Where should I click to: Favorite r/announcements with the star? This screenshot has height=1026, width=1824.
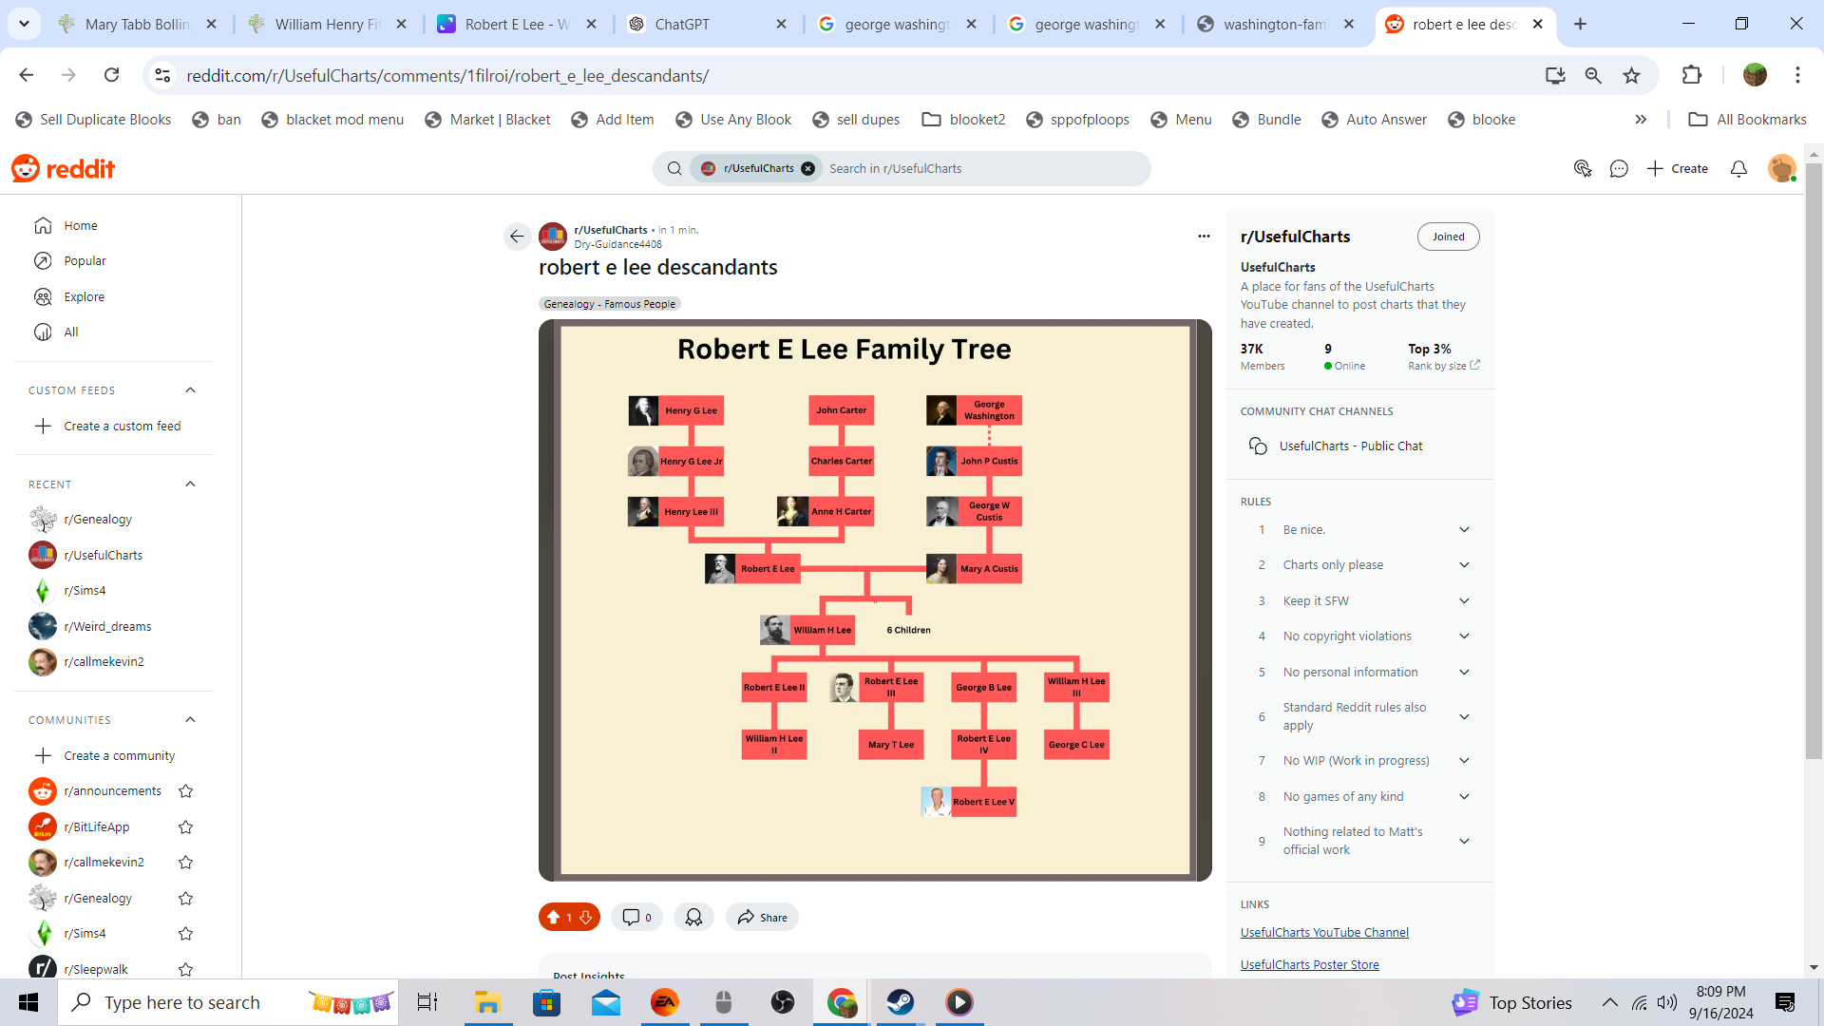tap(186, 791)
